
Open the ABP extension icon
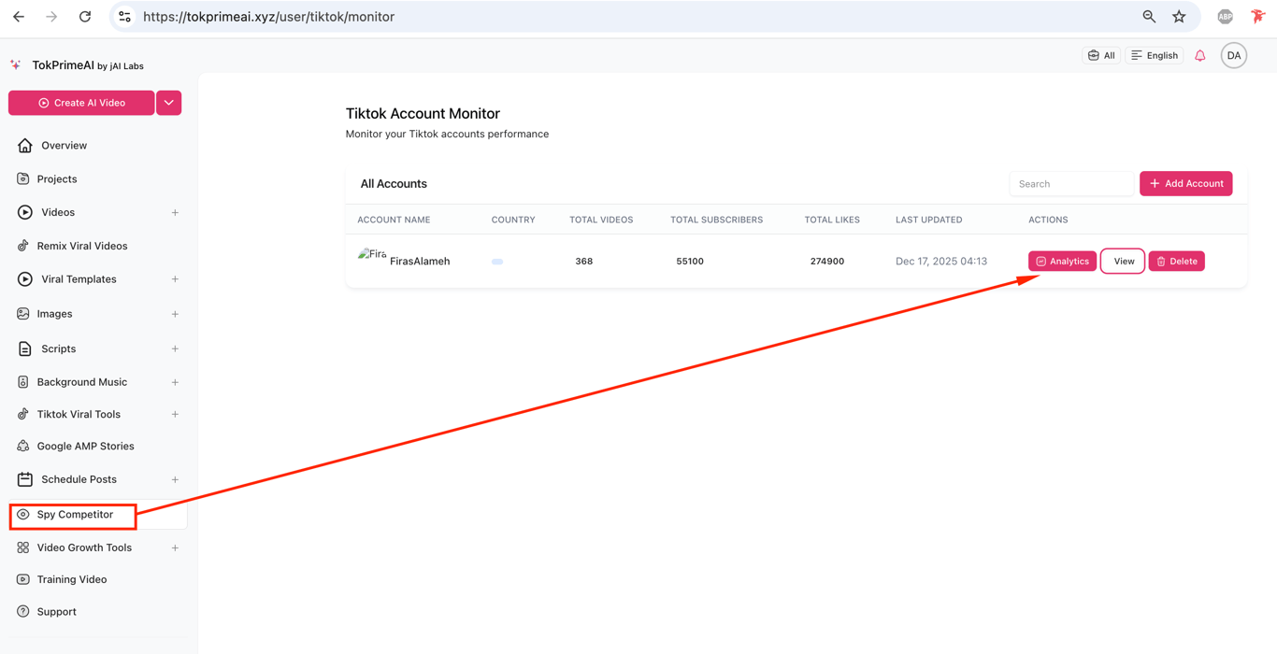pyautogui.click(x=1225, y=17)
